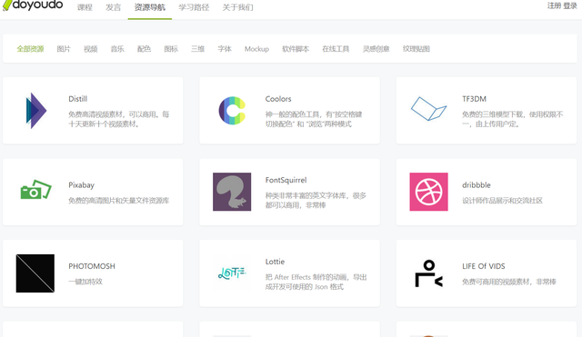Open the FontSquirrel squirrel logo
The height and width of the screenshot is (337, 582).
[x=232, y=192]
